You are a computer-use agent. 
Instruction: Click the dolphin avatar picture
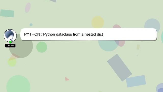(x=10, y=36)
